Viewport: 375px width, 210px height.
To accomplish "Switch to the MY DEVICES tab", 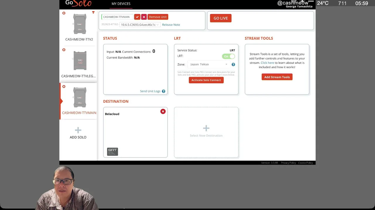I will click(121, 3).
